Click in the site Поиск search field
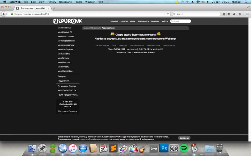The width and height of the screenshot is (251, 156). pos(181,21)
